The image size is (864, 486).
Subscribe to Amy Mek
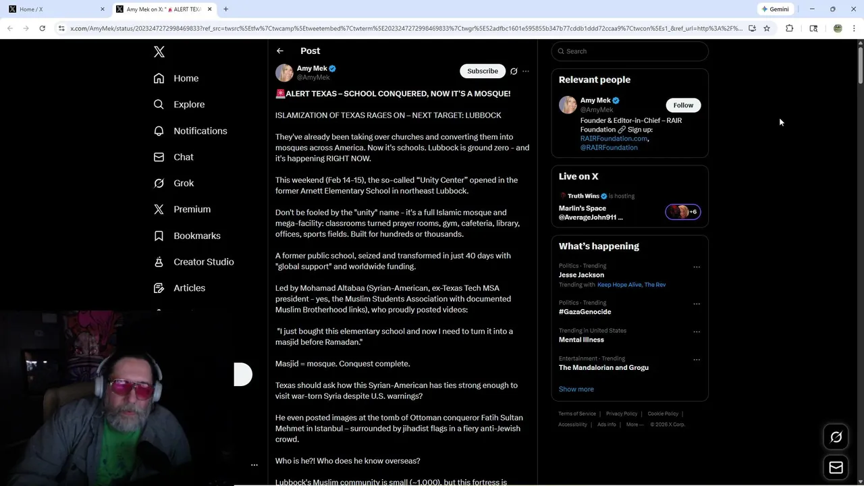483,71
